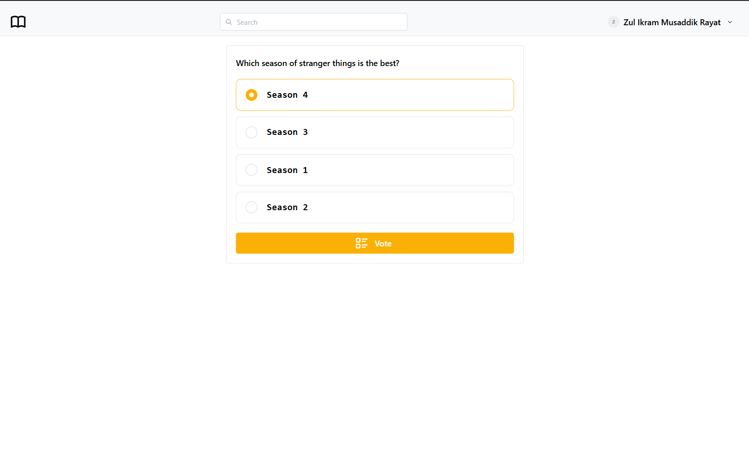Screen dimensions: 749x469
Task: Click the "Season 2" option label text
Action: click(287, 207)
